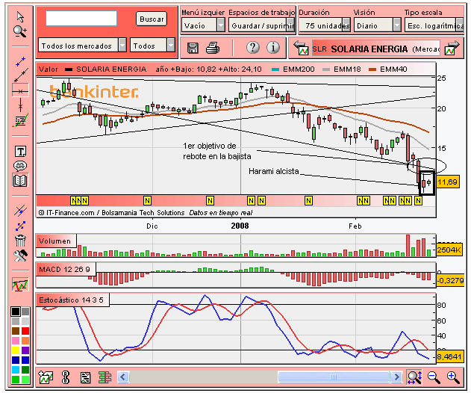Click the Valor legend label
The image size is (471, 393).
coord(48,69)
